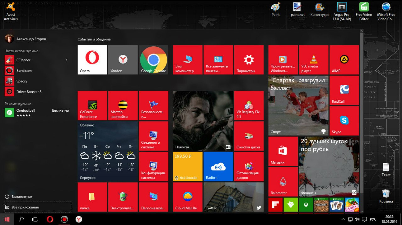The width and height of the screenshot is (402, 225).
Task: Open the volume control in system tray
Action: [357, 219]
